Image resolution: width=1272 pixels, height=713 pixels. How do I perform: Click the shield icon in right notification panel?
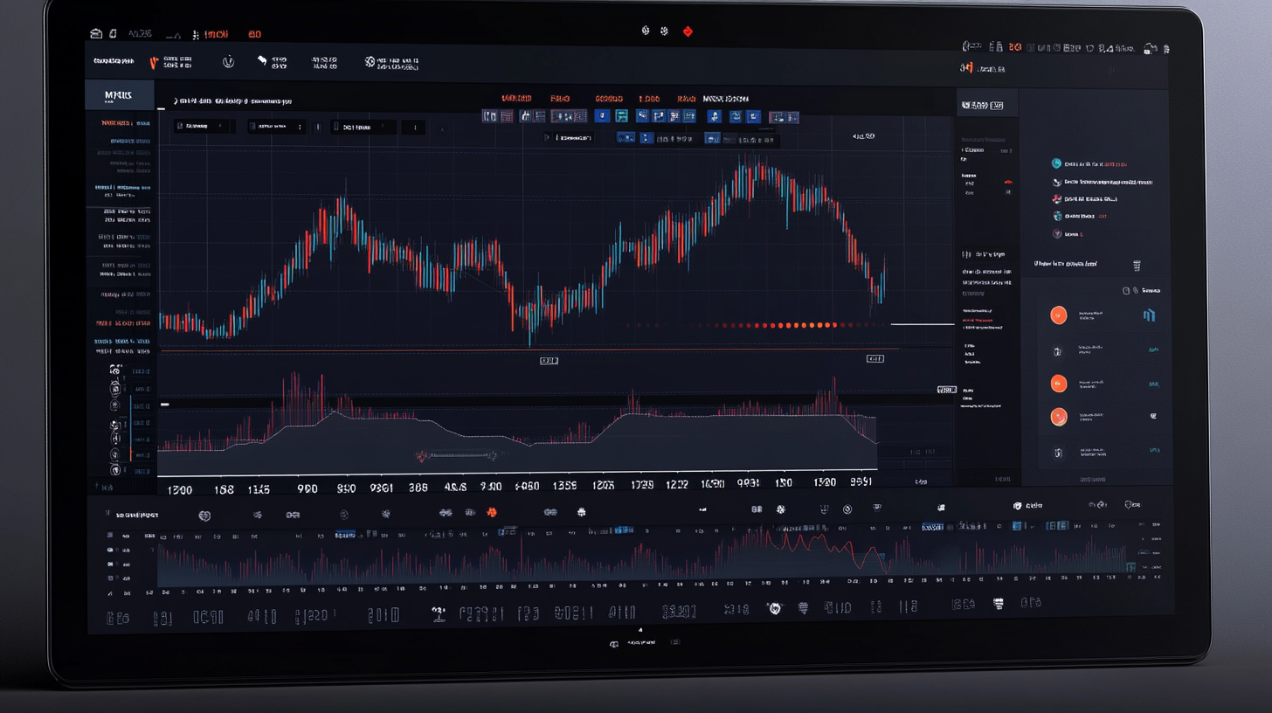pyautogui.click(x=1058, y=234)
